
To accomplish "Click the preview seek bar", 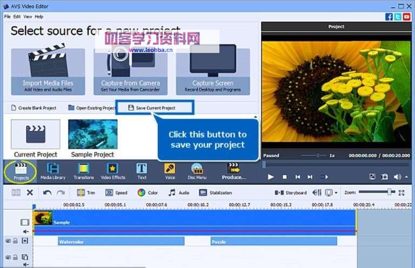I will click(336, 165).
